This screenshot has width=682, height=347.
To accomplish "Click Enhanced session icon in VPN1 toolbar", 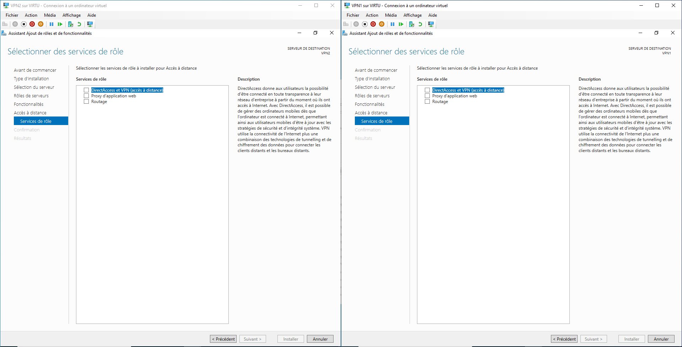I will pyautogui.click(x=431, y=24).
